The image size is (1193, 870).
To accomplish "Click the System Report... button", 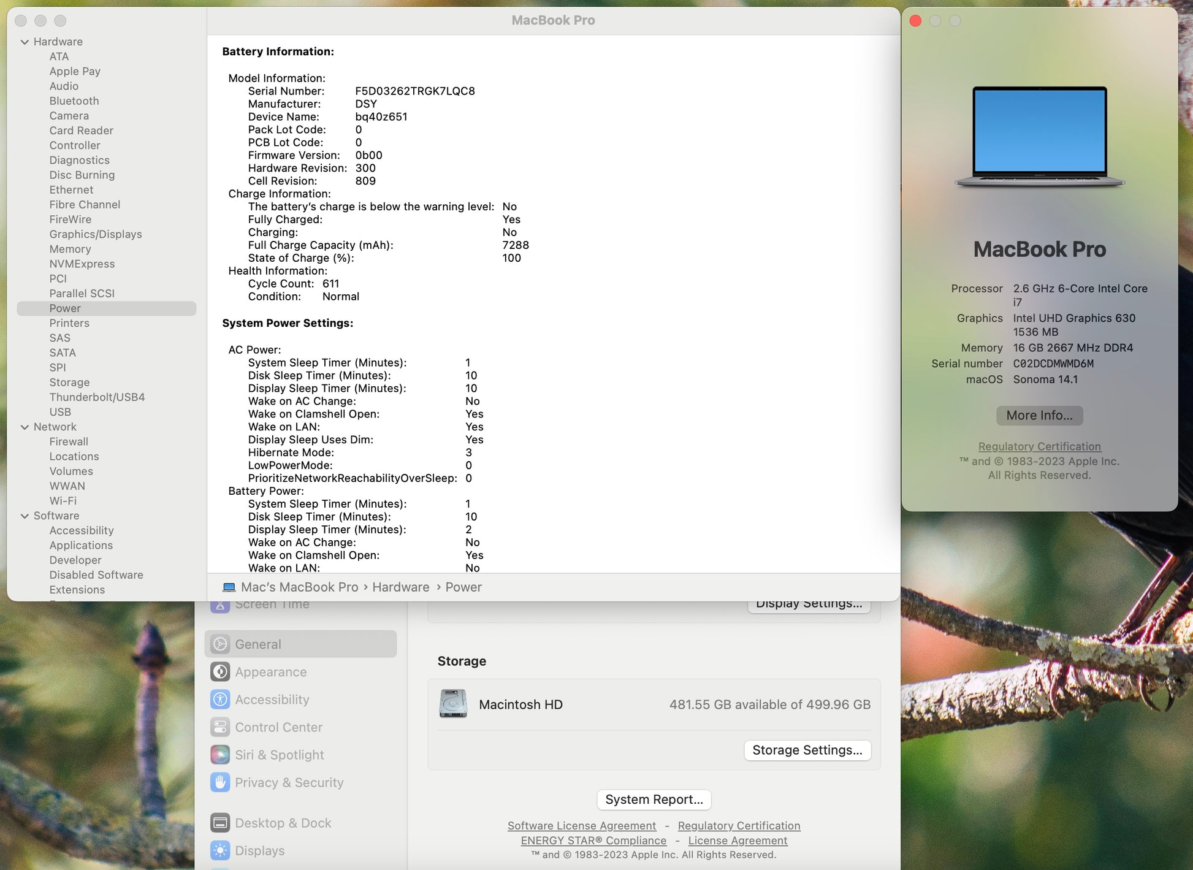I will [x=654, y=799].
